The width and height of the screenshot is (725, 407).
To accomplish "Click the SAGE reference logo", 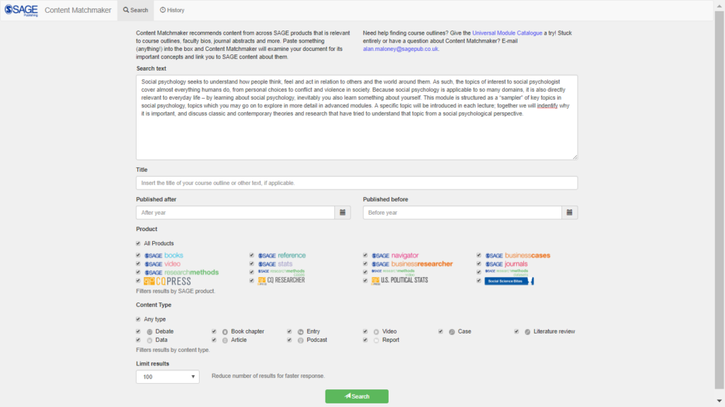I will point(282,255).
